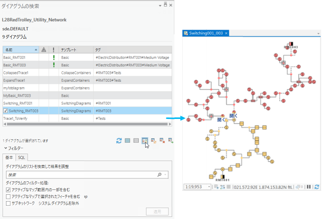Click the green consistency mark in Basic_RMT003 row
322x219 pixels.
tap(54, 65)
